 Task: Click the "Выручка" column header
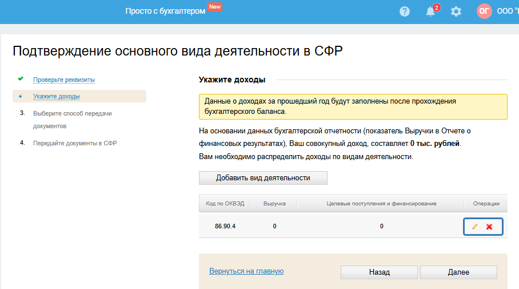pos(274,204)
